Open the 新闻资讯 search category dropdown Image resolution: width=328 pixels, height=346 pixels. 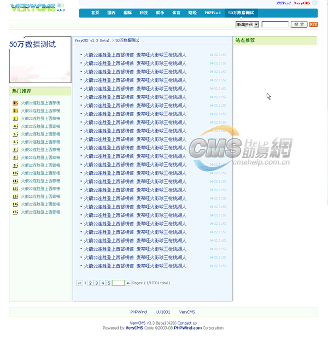(247, 25)
